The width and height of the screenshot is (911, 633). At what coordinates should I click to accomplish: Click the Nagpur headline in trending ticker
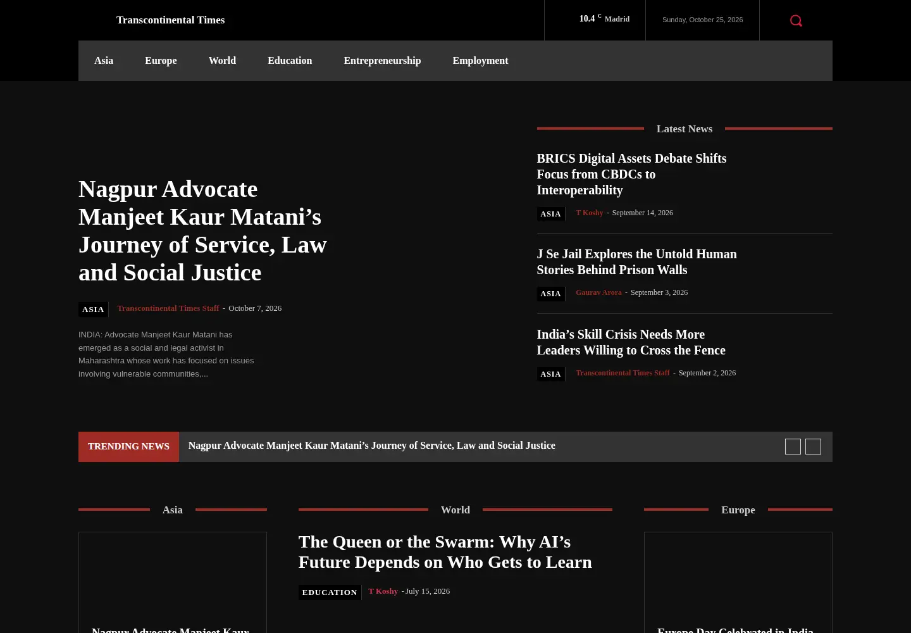click(371, 446)
